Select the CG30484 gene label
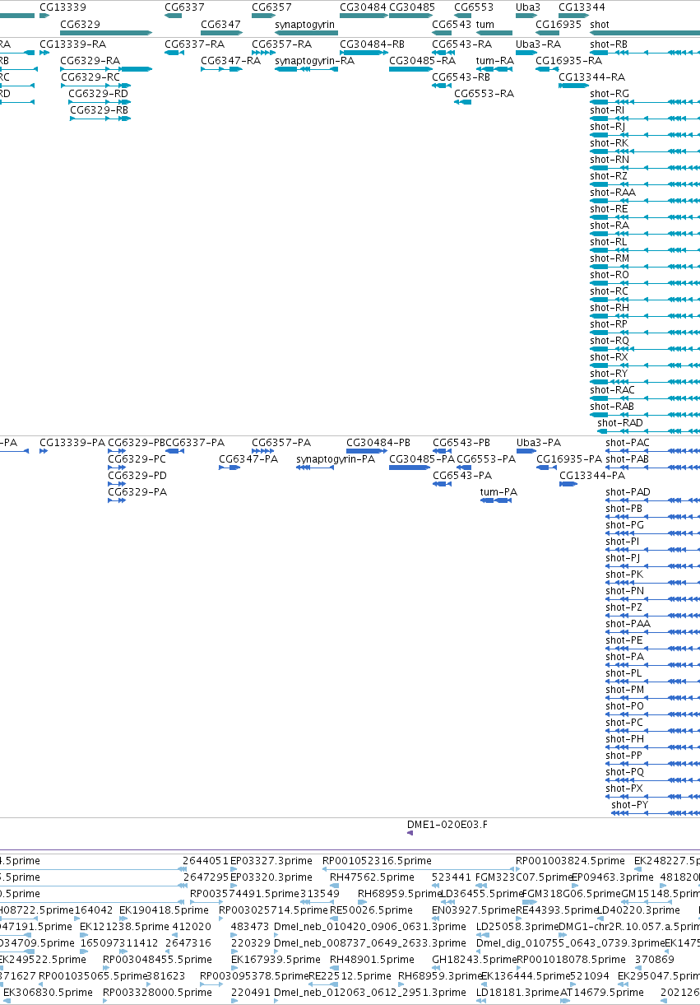This screenshot has width=700, height=1005. pos(363,7)
